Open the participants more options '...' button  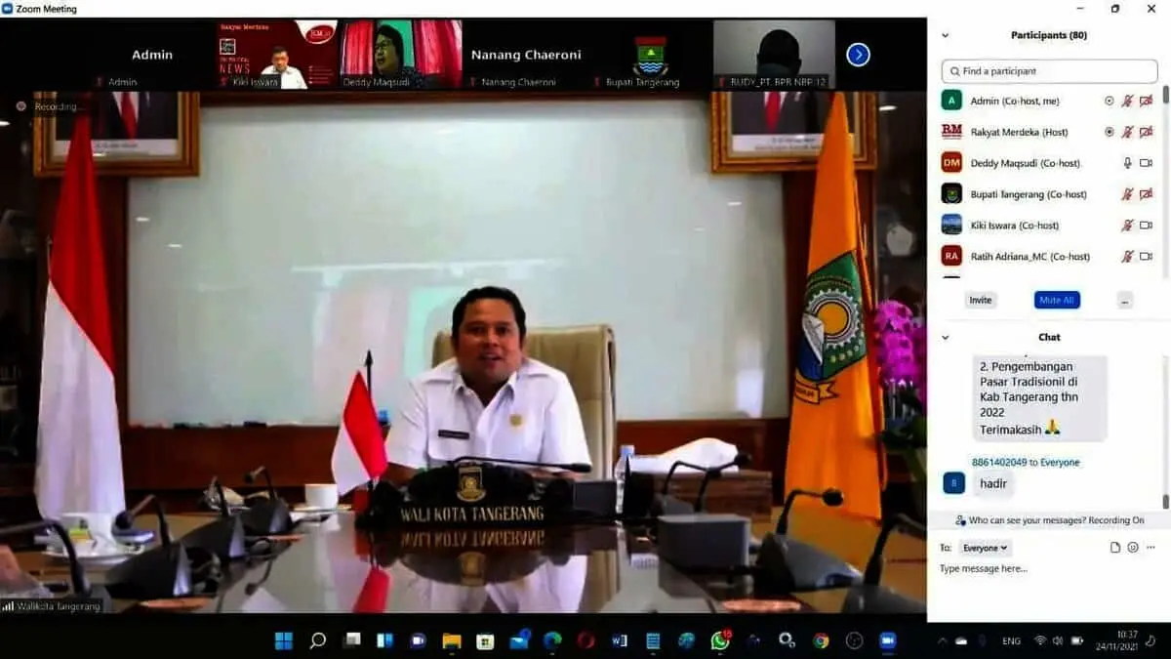(x=1125, y=300)
